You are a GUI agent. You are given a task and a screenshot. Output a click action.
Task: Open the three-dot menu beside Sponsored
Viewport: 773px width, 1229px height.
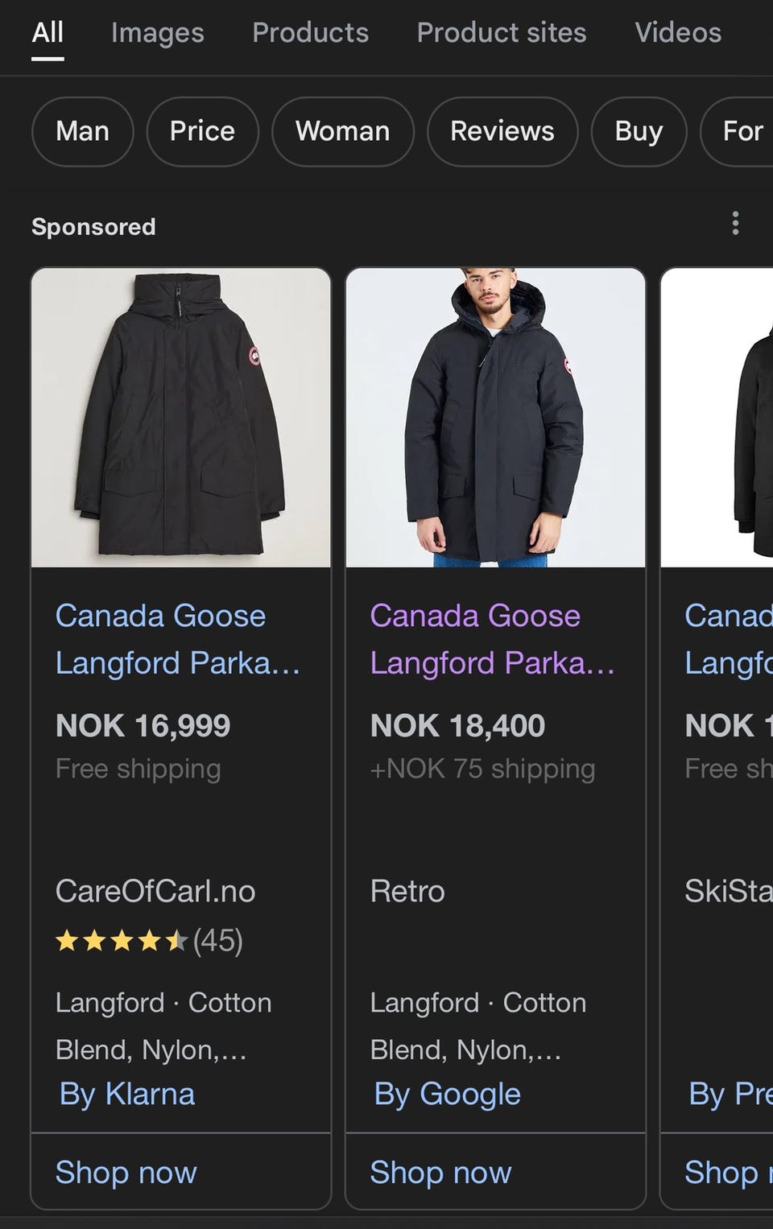[735, 223]
